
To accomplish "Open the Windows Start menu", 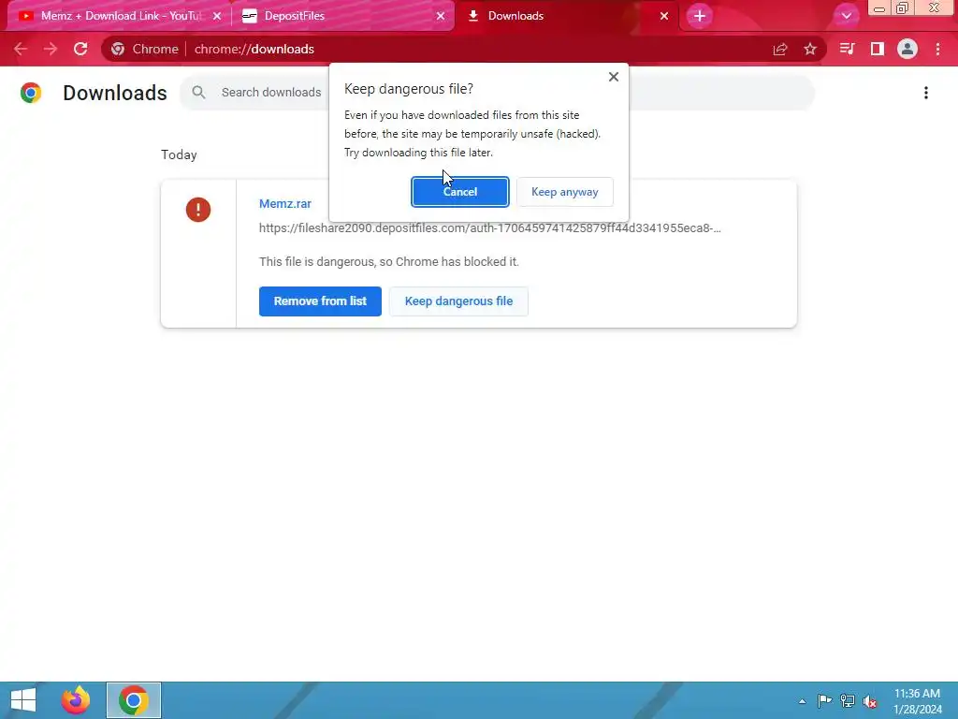I will (23, 700).
